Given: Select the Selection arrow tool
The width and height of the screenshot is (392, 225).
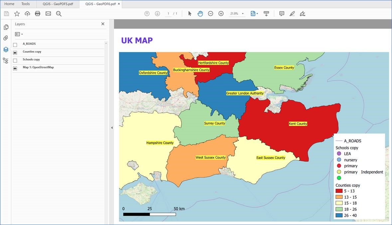Looking at the screenshot, I should tap(190, 14).
